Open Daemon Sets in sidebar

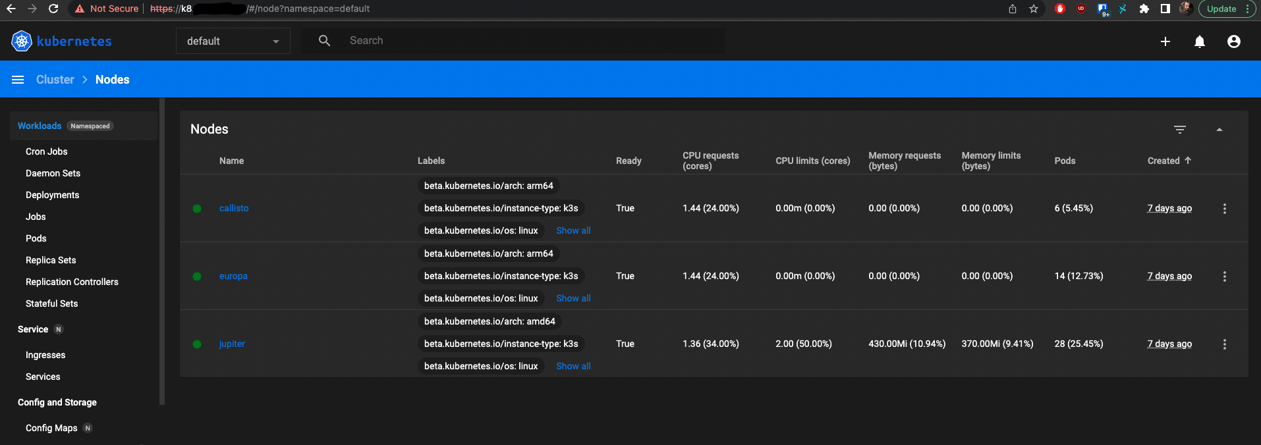(53, 173)
